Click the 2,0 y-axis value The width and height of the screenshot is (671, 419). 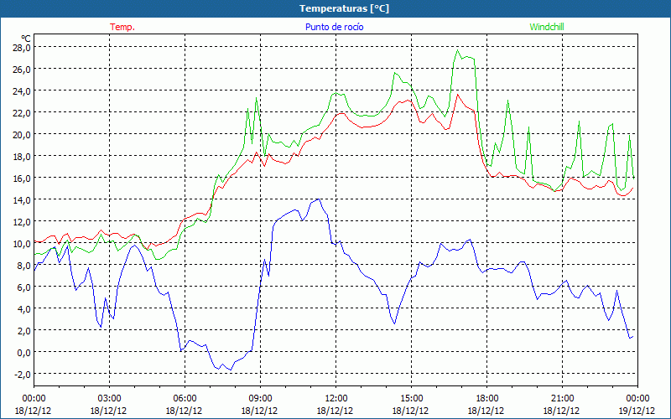pos(23,331)
